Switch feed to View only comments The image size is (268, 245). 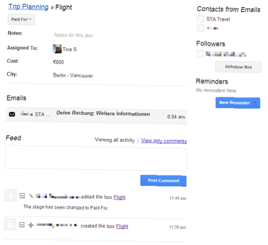(x=164, y=141)
